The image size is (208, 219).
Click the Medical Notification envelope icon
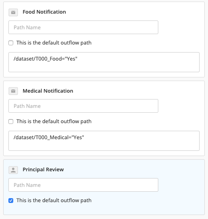pos(13,91)
